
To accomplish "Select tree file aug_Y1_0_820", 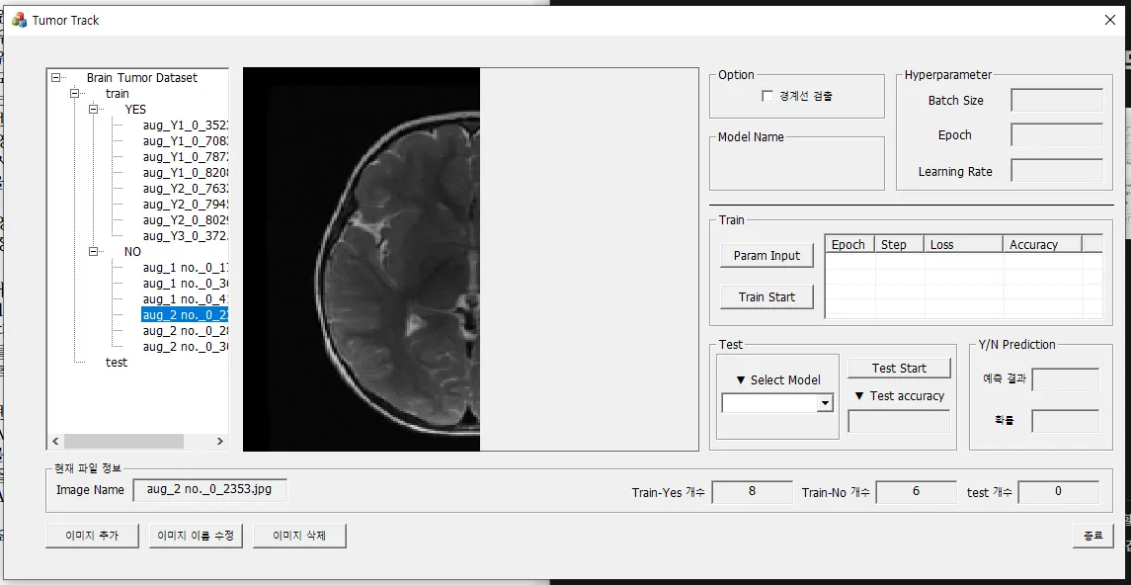I will coord(186,172).
